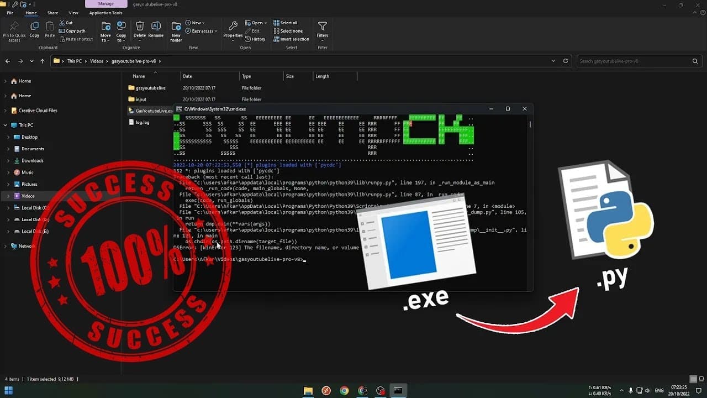Expand the Desktop tree node
This screenshot has width=707, height=398.
pos(9,137)
